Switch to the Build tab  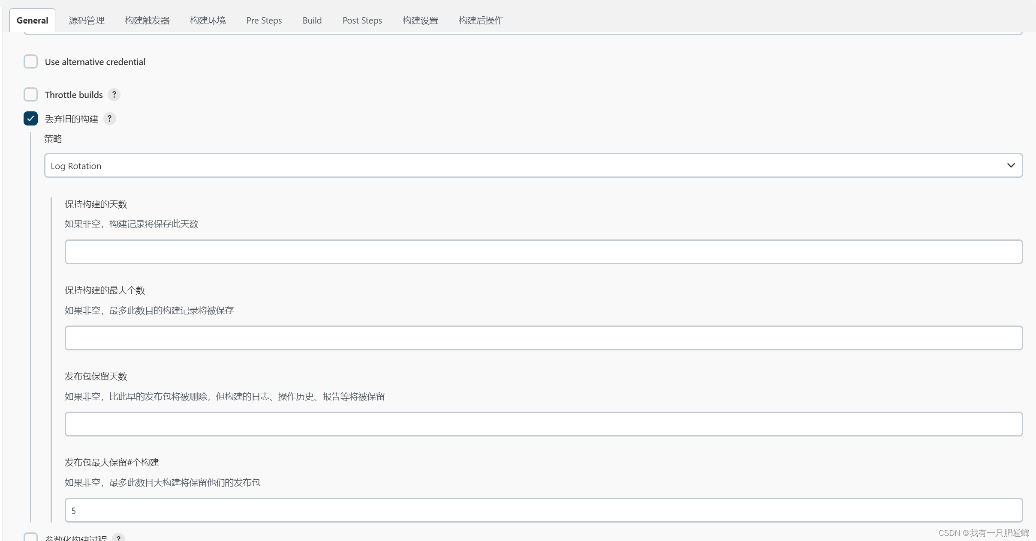pyautogui.click(x=312, y=21)
